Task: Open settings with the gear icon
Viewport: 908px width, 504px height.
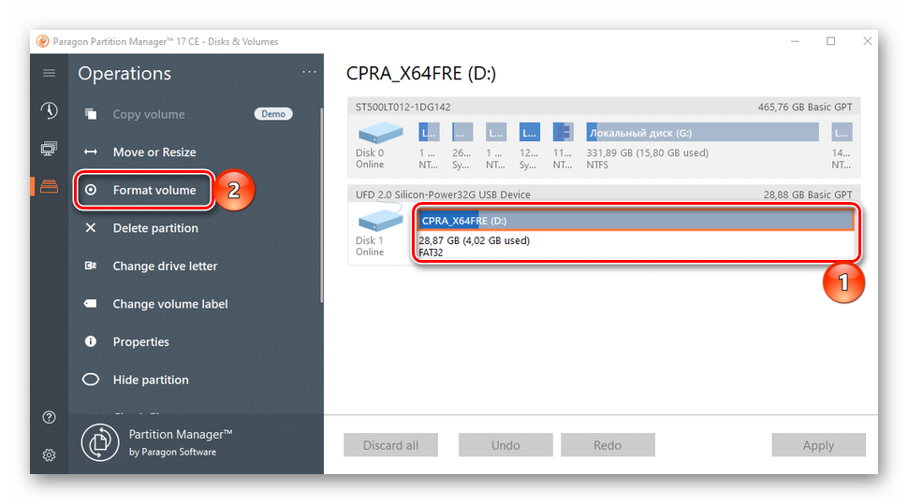Action: point(50,455)
